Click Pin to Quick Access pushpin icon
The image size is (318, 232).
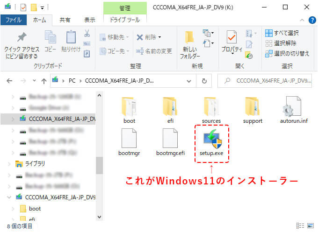tap(22, 37)
